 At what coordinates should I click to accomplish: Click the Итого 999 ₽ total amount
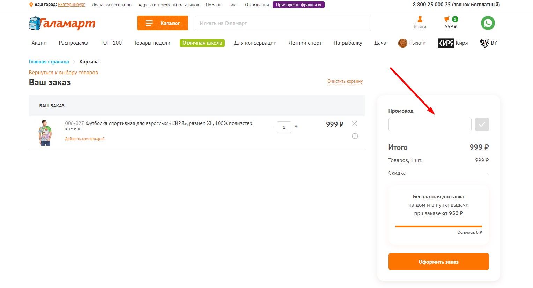coord(479,147)
